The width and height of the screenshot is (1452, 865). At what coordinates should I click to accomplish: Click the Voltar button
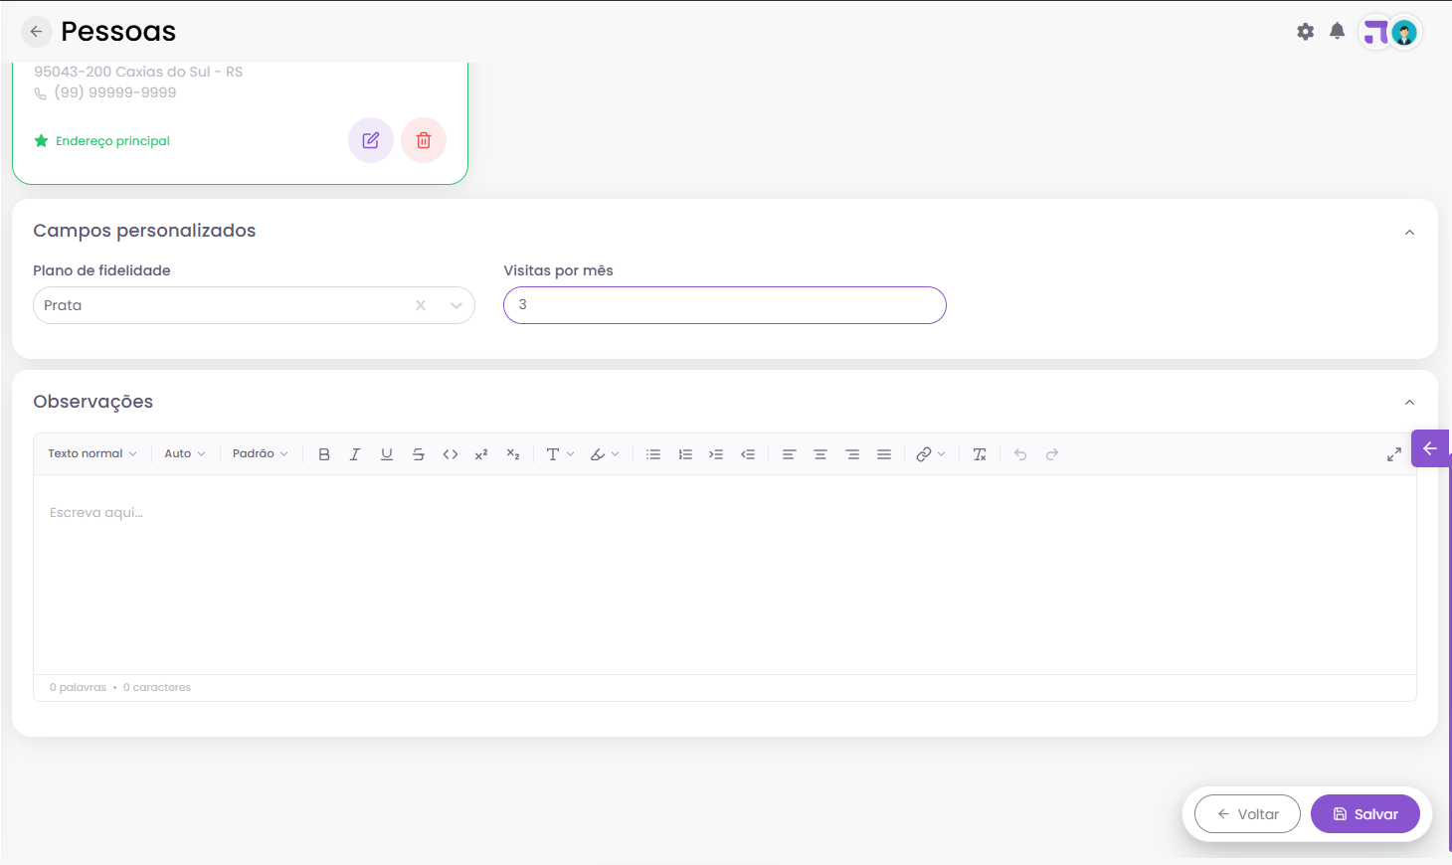click(1247, 814)
